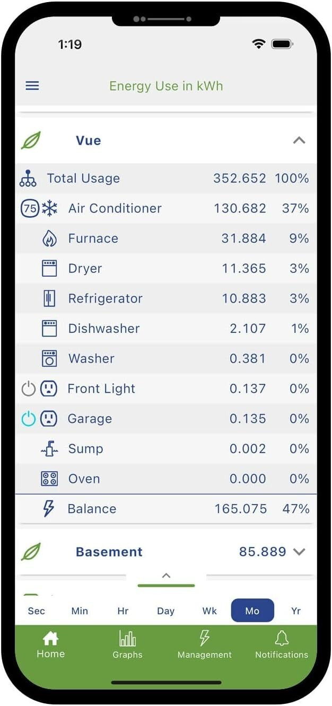Click the Air Conditioner snowflake icon
The height and width of the screenshot is (706, 332).
coord(49,208)
